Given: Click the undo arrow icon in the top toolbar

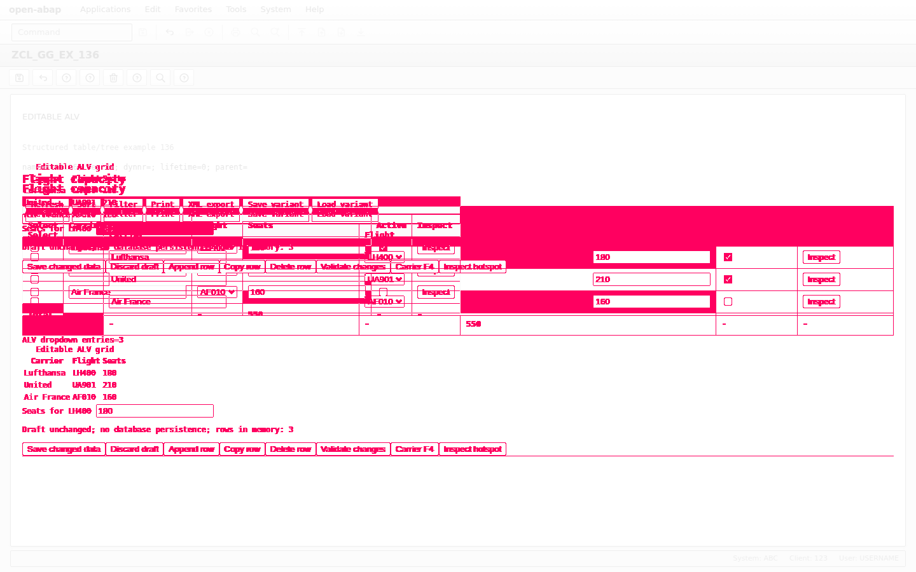Looking at the screenshot, I should point(170,32).
